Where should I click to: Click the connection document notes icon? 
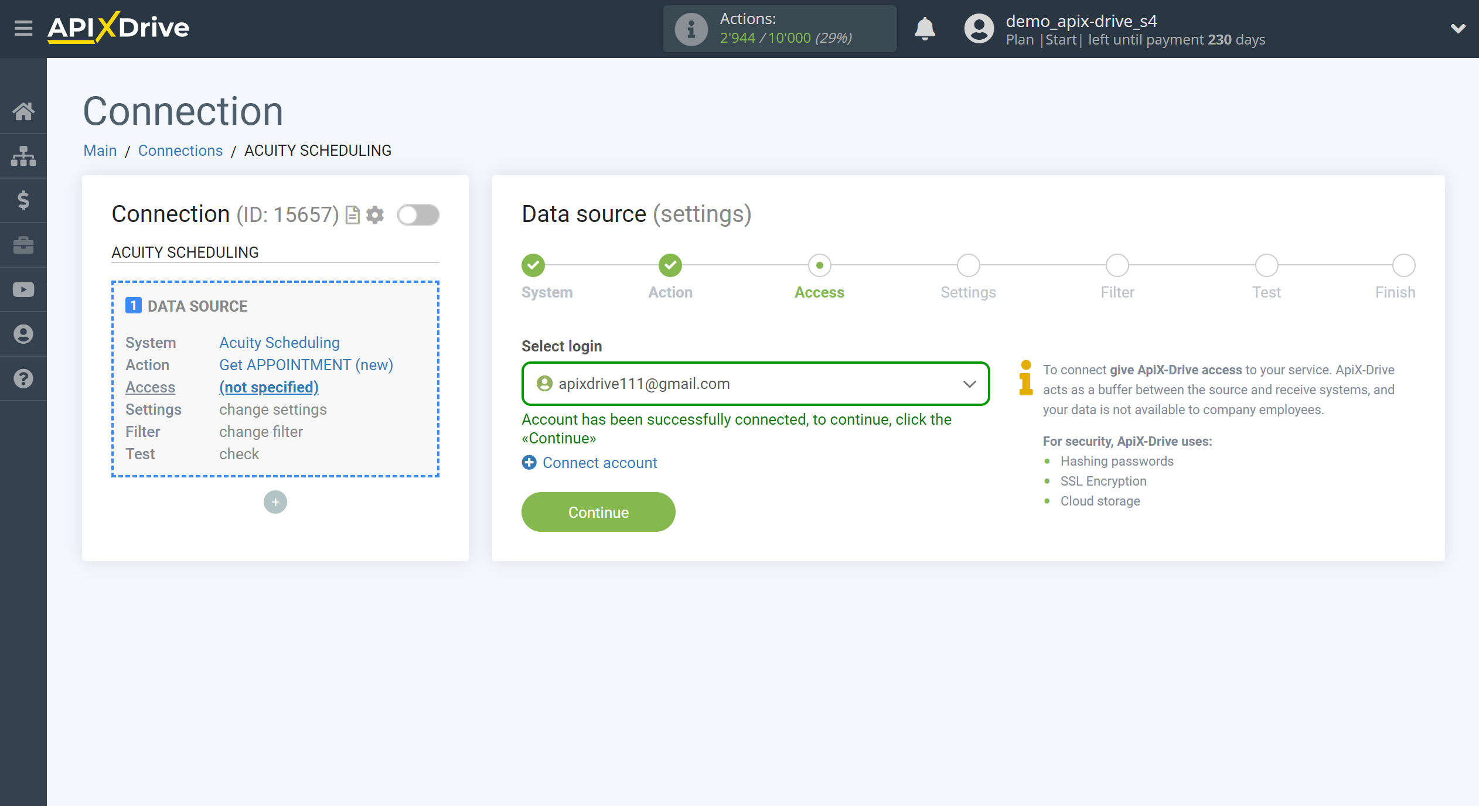pos(352,215)
